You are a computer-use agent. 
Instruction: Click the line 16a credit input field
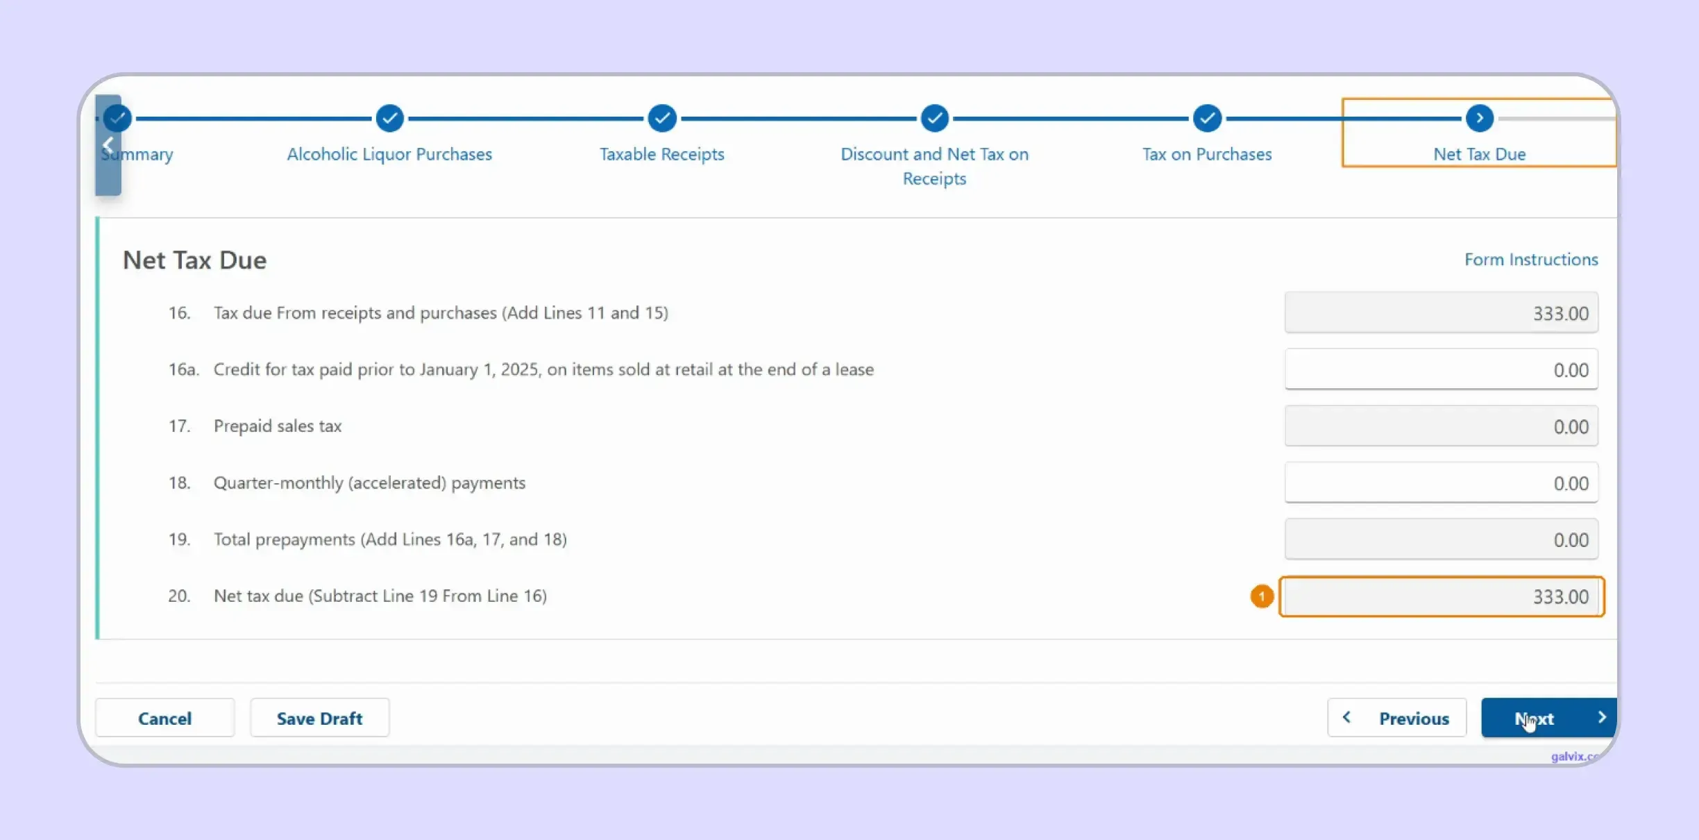coord(1442,369)
